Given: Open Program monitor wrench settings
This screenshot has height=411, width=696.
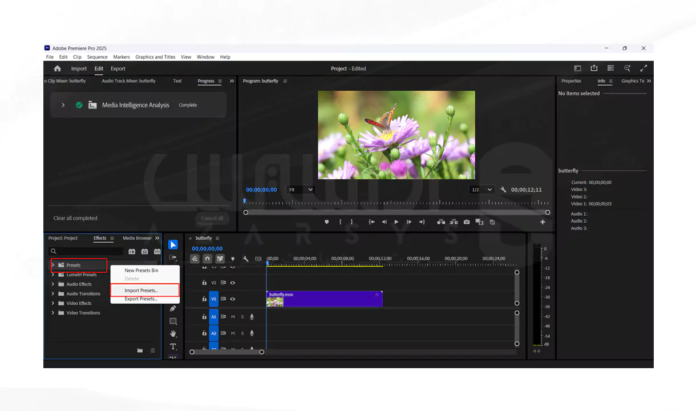Looking at the screenshot, I should 503,190.
